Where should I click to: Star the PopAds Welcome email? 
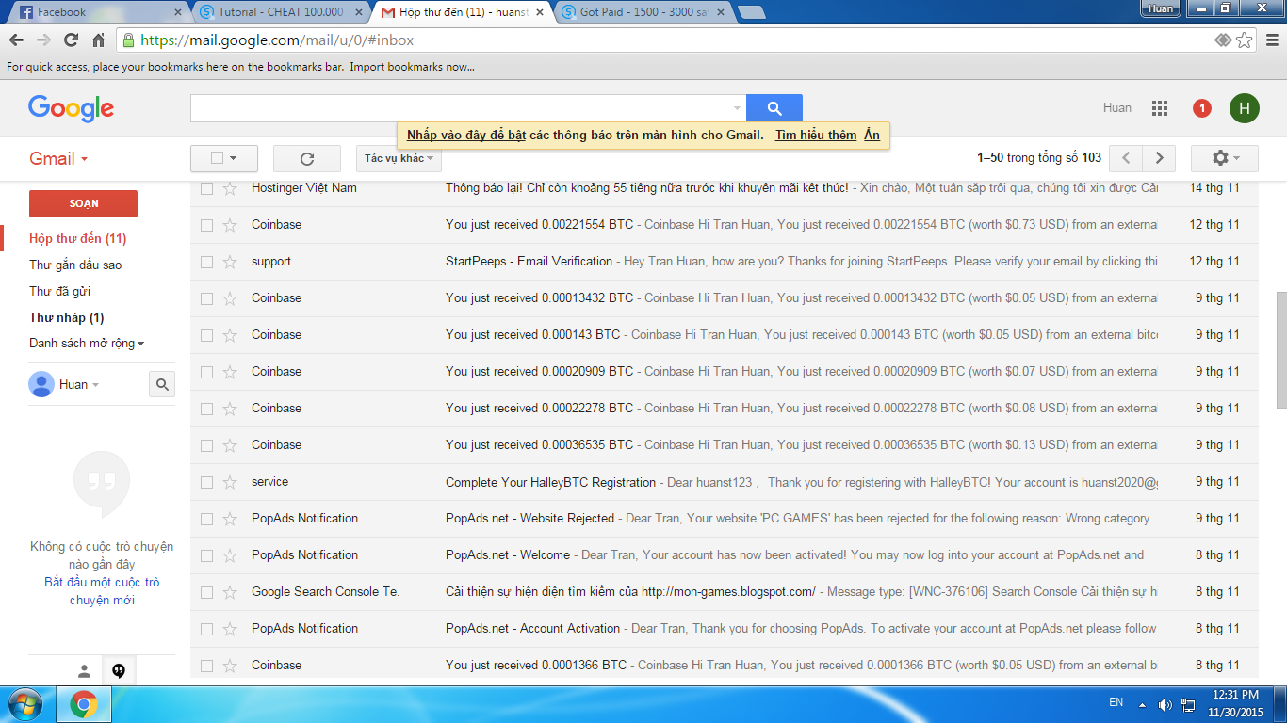[230, 555]
